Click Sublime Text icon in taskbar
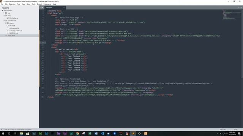This screenshot has height=136, width=243. (133, 133)
